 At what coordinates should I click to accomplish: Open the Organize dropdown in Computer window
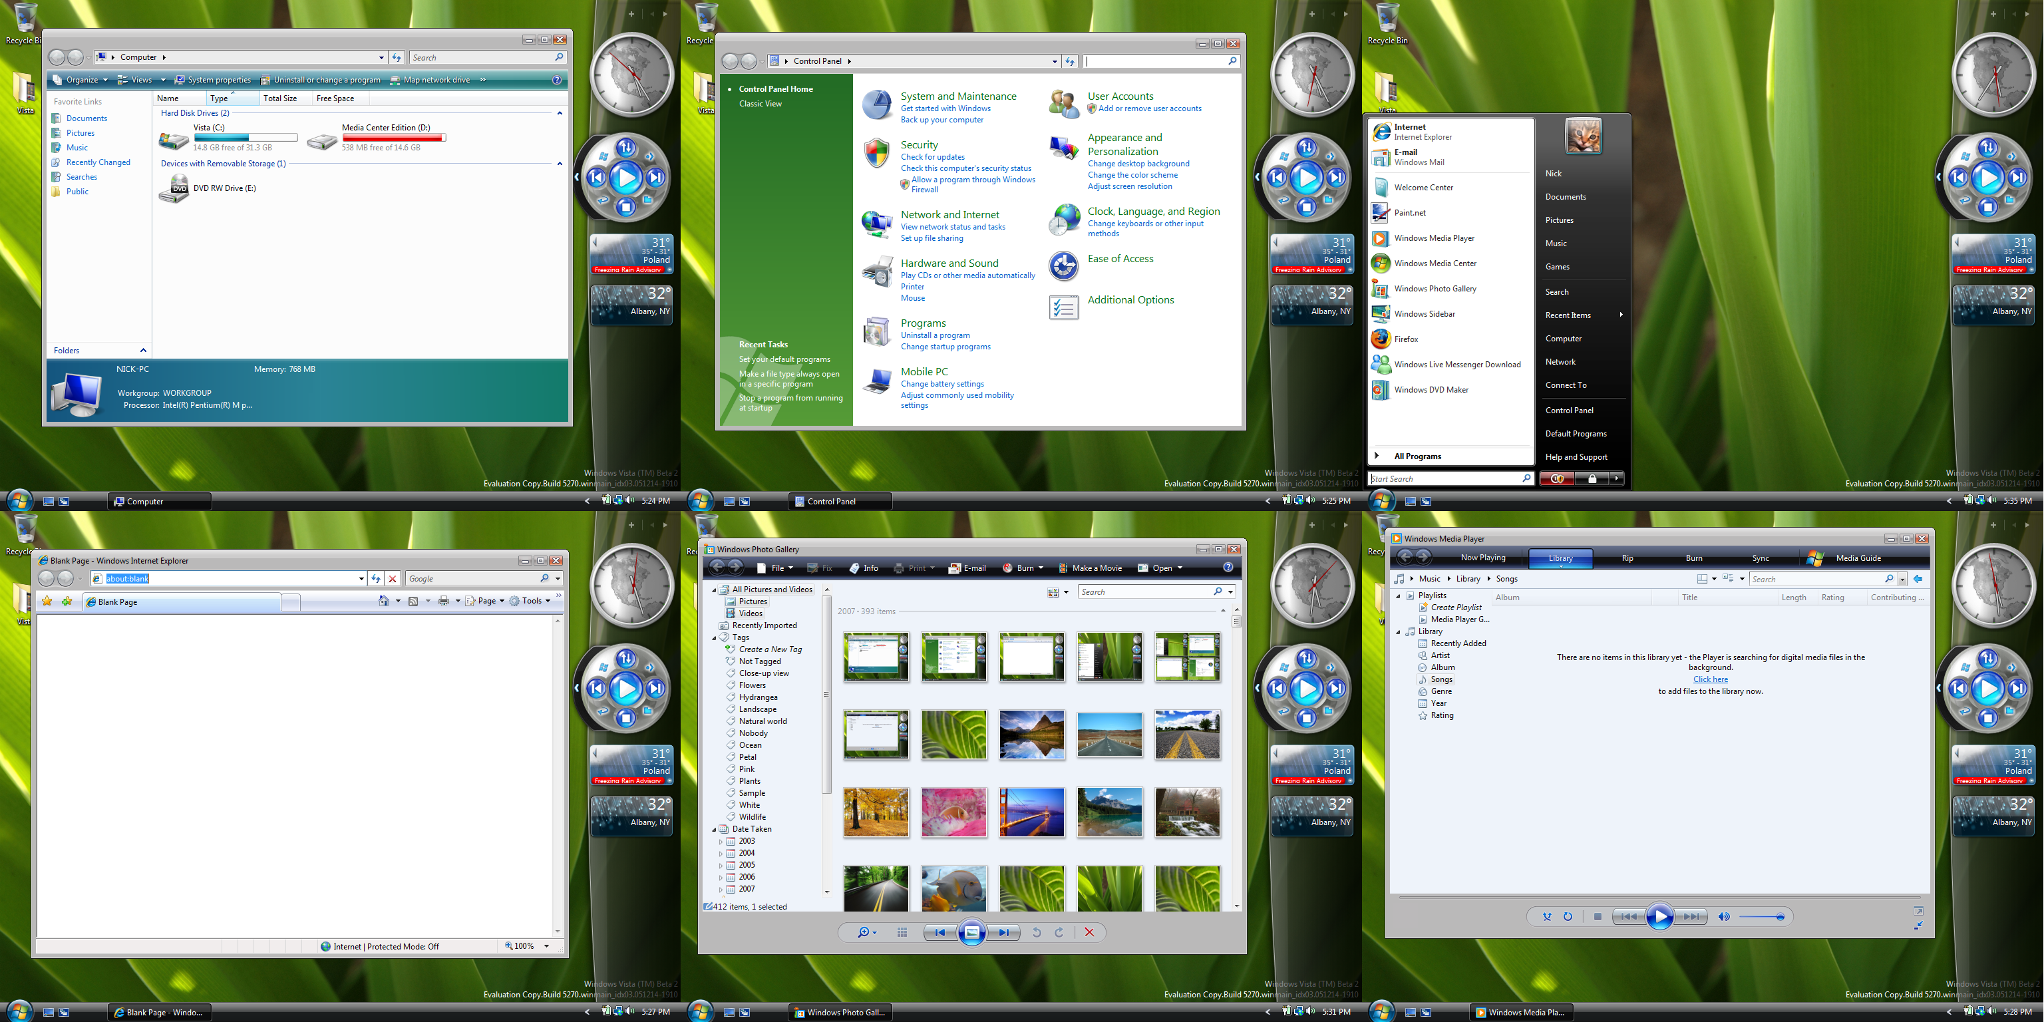79,79
